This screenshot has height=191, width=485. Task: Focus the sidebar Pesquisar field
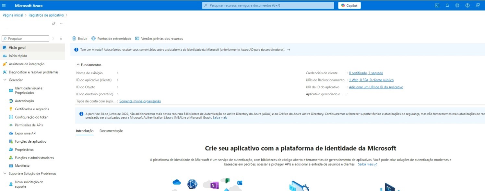[25, 39]
